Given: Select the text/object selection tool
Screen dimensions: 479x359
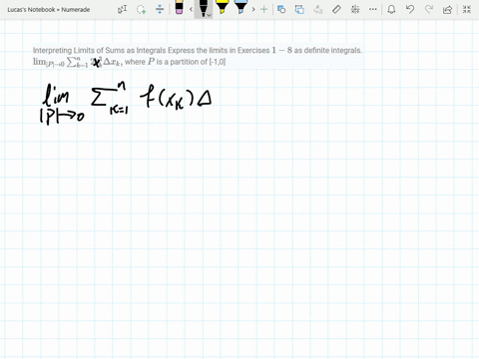Looking at the screenshot, I should point(122,9).
